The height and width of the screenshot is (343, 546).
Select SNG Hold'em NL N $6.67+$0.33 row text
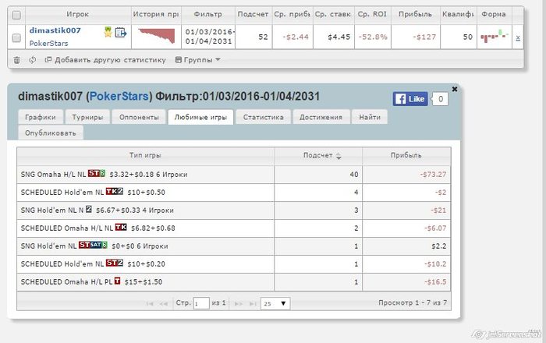coord(97,210)
